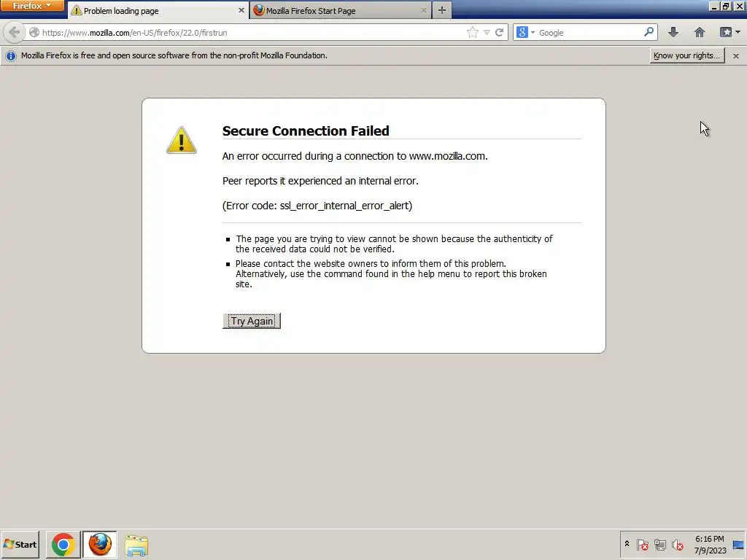Screen dimensions: 747x560
Task: Reload the current page
Action: tap(499, 32)
